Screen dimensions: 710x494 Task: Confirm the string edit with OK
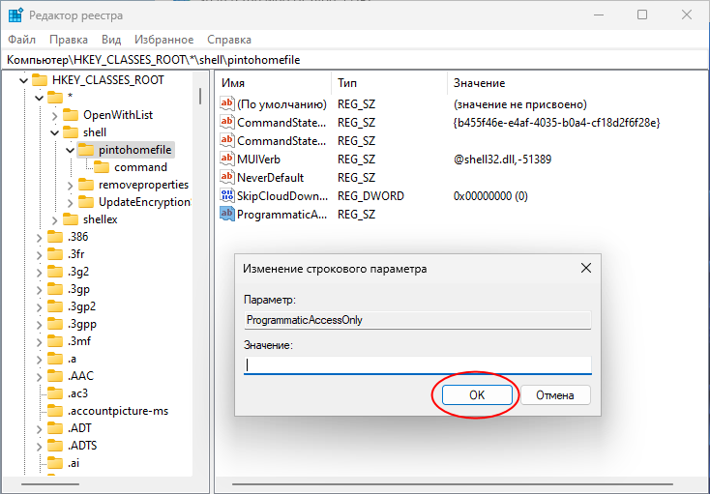pos(477,395)
